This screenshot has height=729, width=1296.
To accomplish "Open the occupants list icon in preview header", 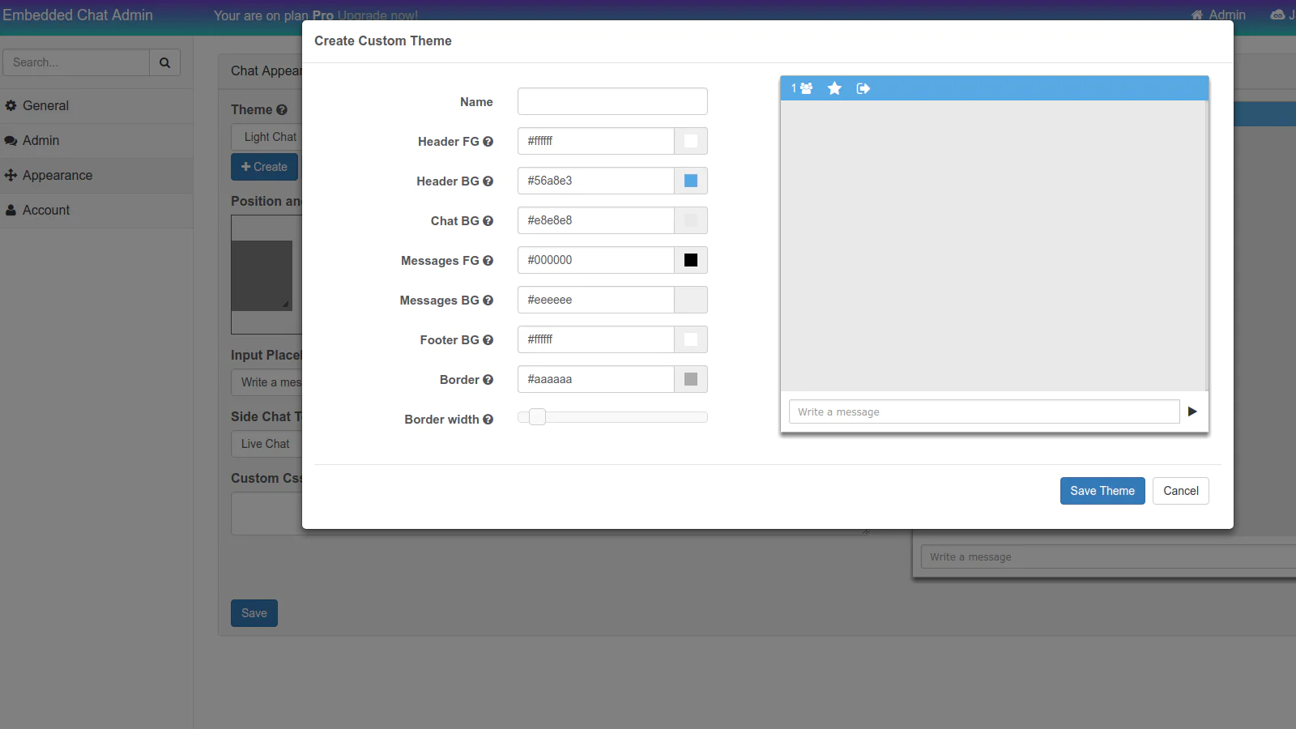I will [x=804, y=89].
